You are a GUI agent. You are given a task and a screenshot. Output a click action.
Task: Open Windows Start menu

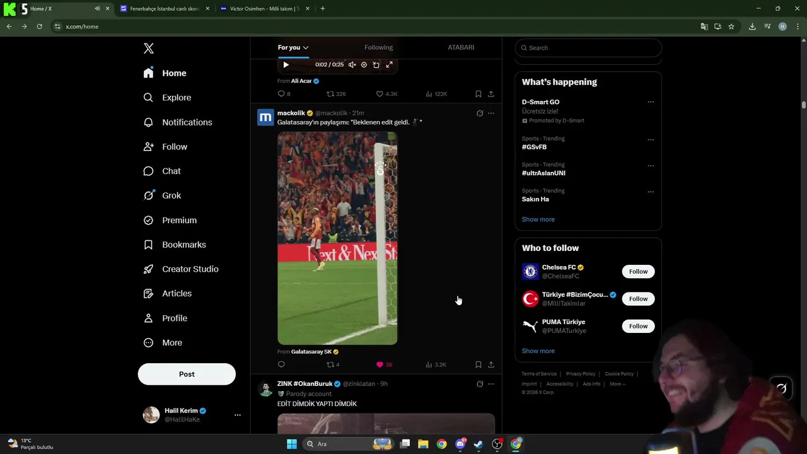coord(291,444)
